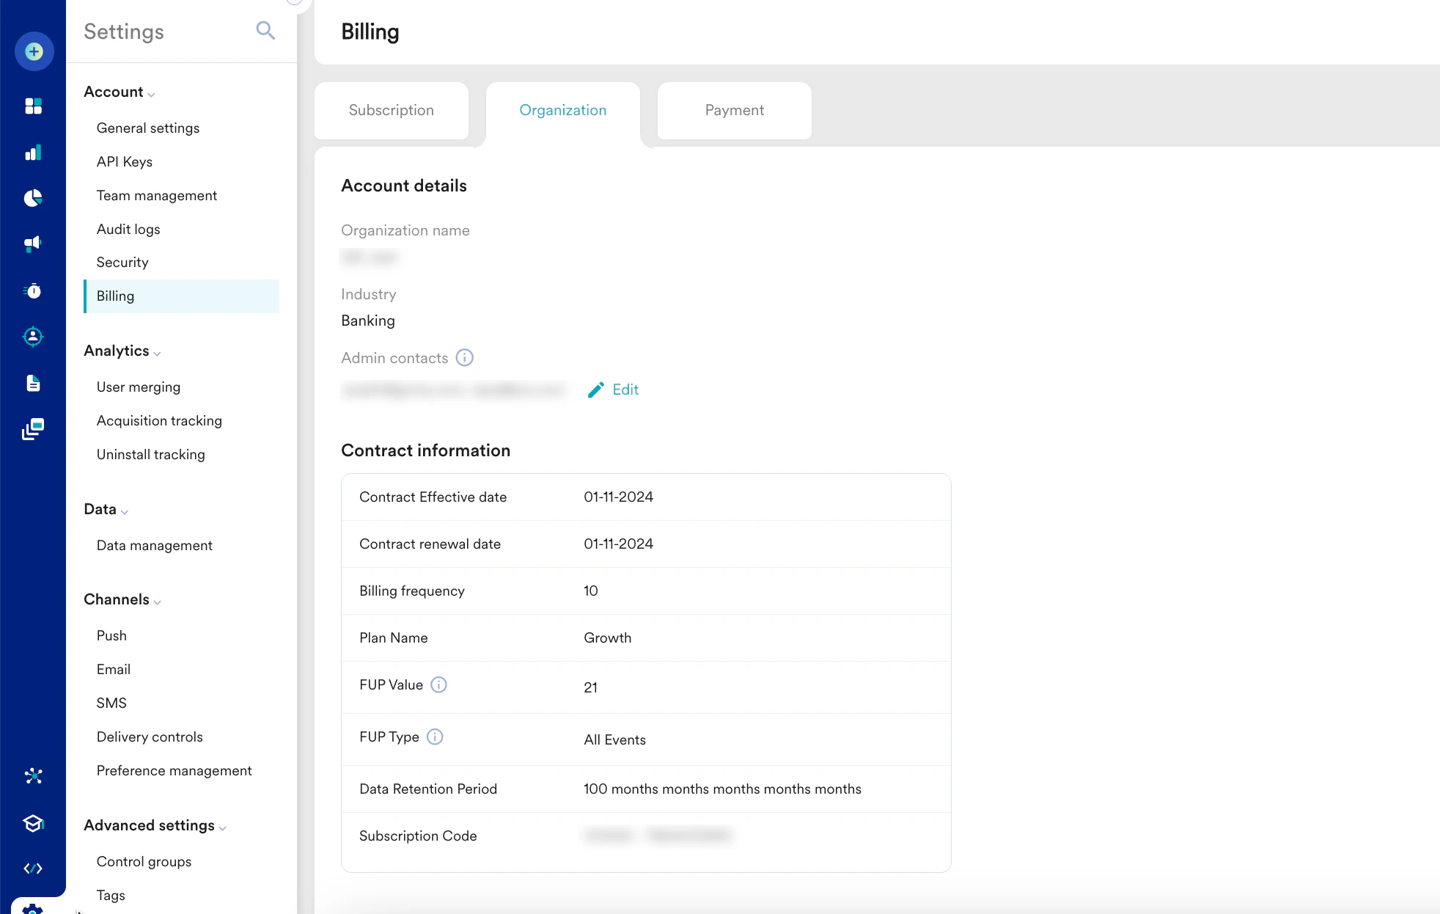Click the FUP Type info icon
Screen dimensions: 1440x914
click(435, 737)
